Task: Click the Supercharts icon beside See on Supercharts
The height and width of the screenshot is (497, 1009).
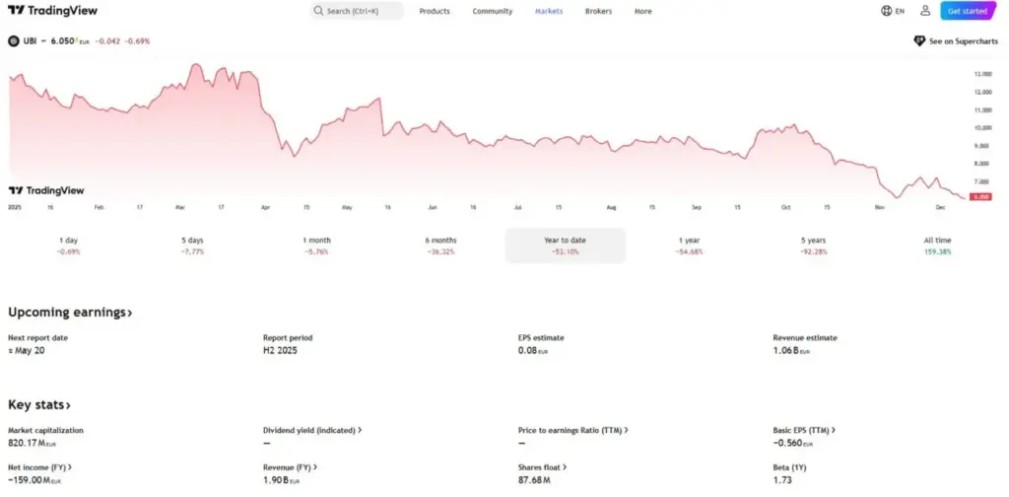Action: click(x=919, y=41)
